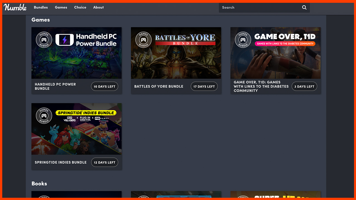The width and height of the screenshot is (356, 200).
Task: Click the 17 Days Left button
Action: tap(204, 86)
